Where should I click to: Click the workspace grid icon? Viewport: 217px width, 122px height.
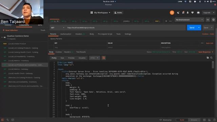click(x=92, y=13)
